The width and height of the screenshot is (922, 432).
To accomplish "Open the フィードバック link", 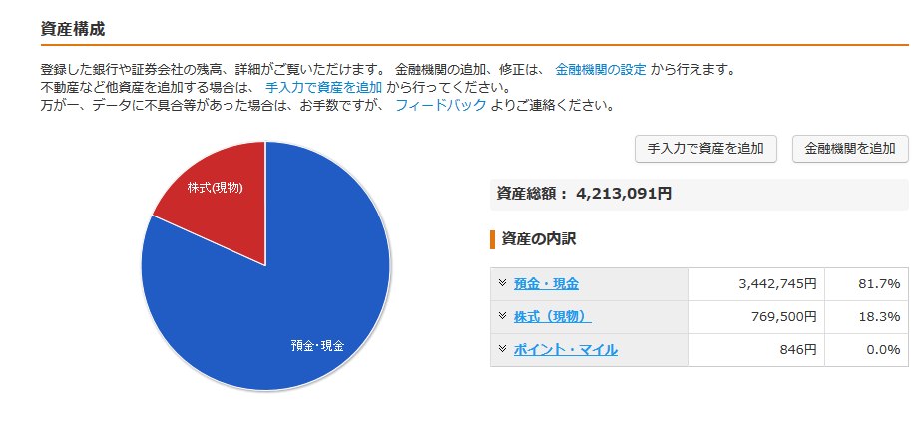I will pyautogui.click(x=440, y=106).
